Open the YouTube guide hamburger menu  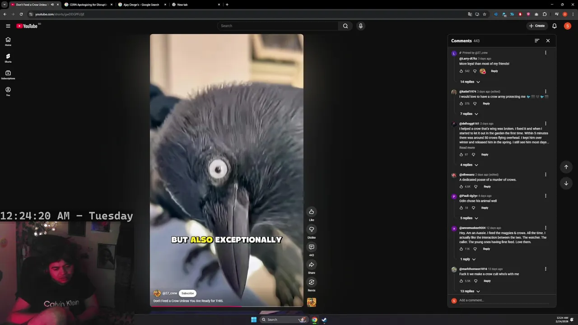8,26
